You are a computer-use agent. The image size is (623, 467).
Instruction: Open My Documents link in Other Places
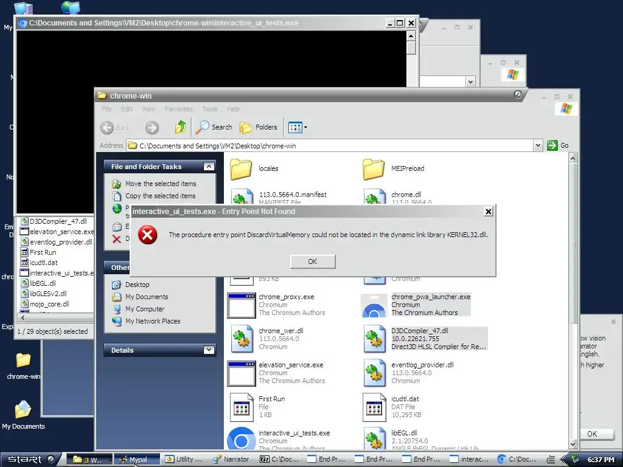[x=147, y=297]
